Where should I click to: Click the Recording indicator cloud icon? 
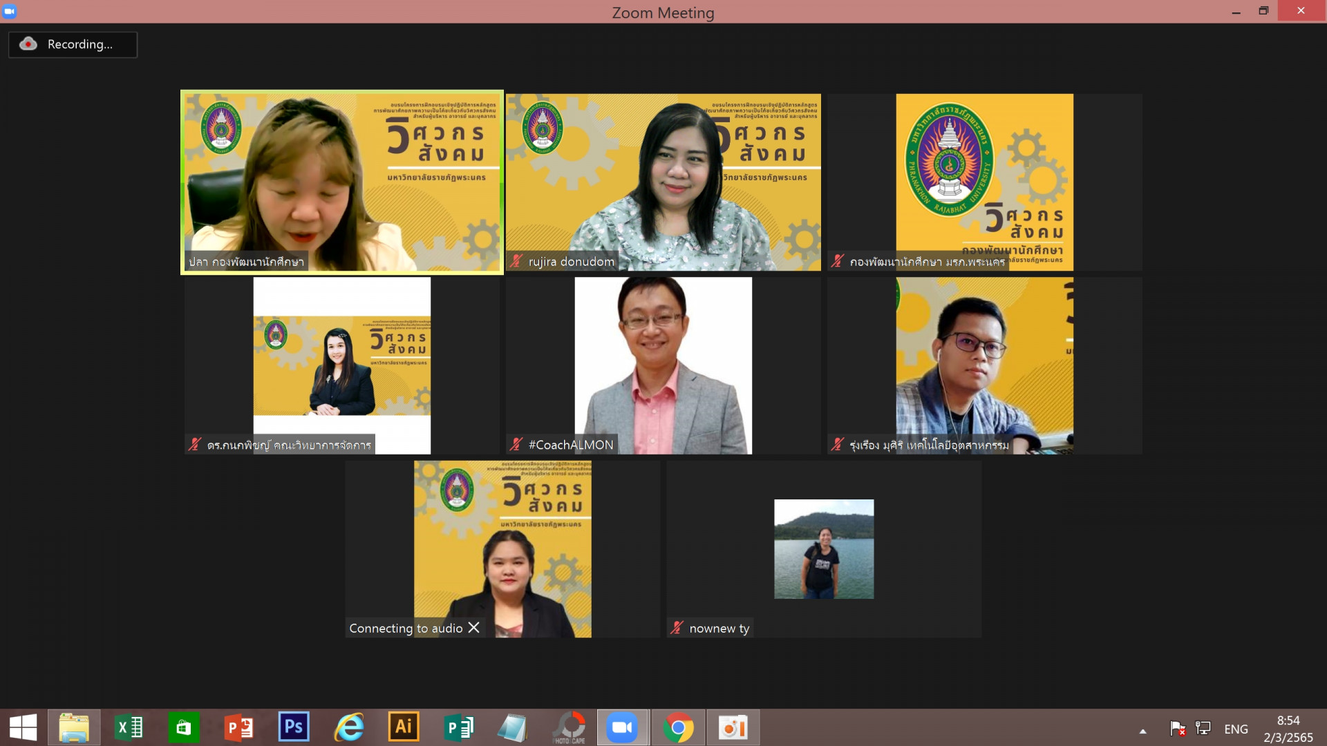click(28, 44)
